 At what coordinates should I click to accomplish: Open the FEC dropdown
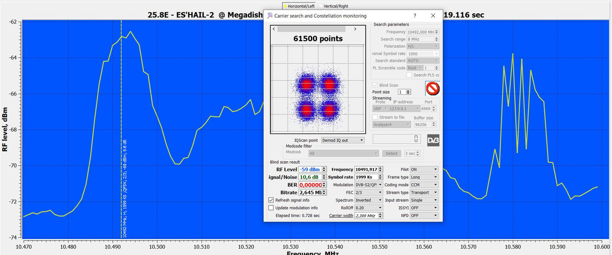click(369, 192)
